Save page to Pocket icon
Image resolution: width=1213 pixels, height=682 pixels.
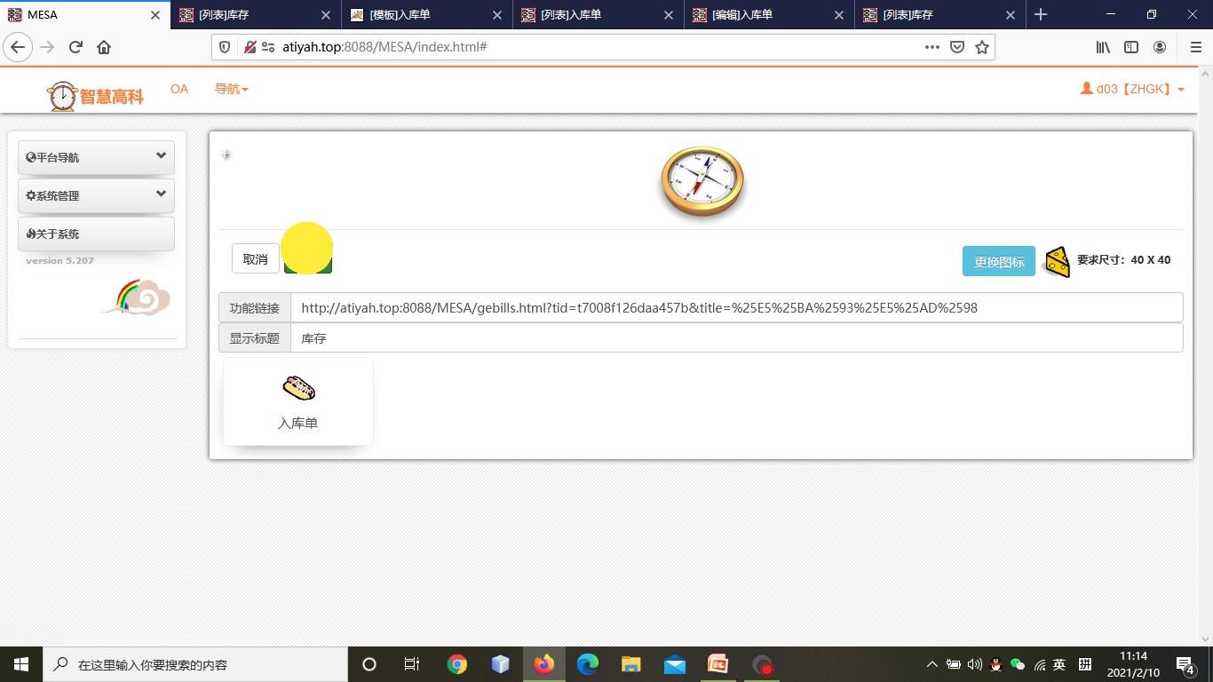tap(957, 47)
